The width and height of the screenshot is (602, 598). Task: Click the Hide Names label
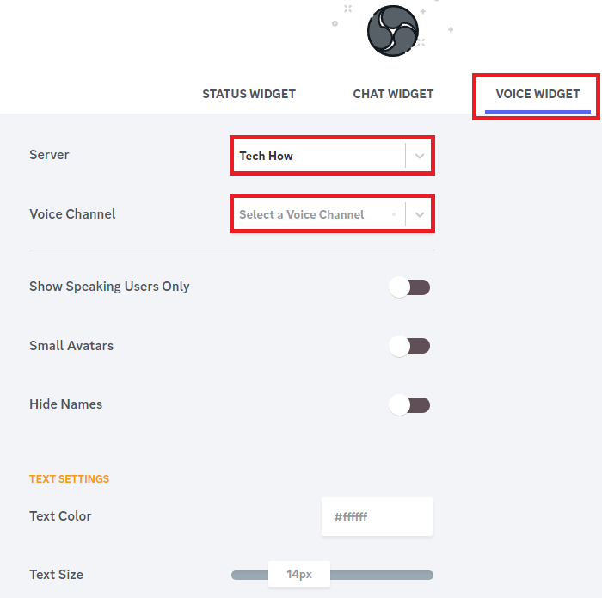(65, 404)
